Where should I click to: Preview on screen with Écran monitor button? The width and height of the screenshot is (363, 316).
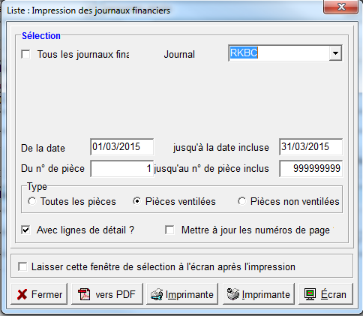click(325, 294)
